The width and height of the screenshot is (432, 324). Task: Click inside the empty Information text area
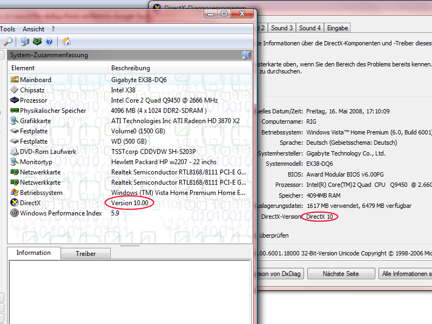130,292
